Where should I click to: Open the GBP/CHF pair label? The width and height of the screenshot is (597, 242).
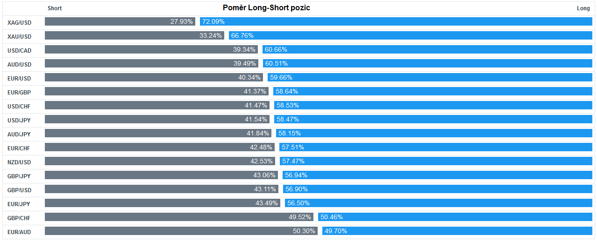[x=19, y=217]
